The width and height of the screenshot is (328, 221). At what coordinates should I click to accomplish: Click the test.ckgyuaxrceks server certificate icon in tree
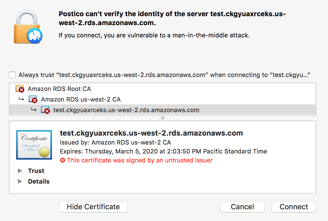point(45,110)
